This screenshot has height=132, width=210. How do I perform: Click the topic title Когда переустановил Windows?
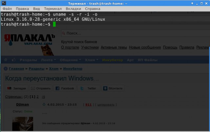49,78
